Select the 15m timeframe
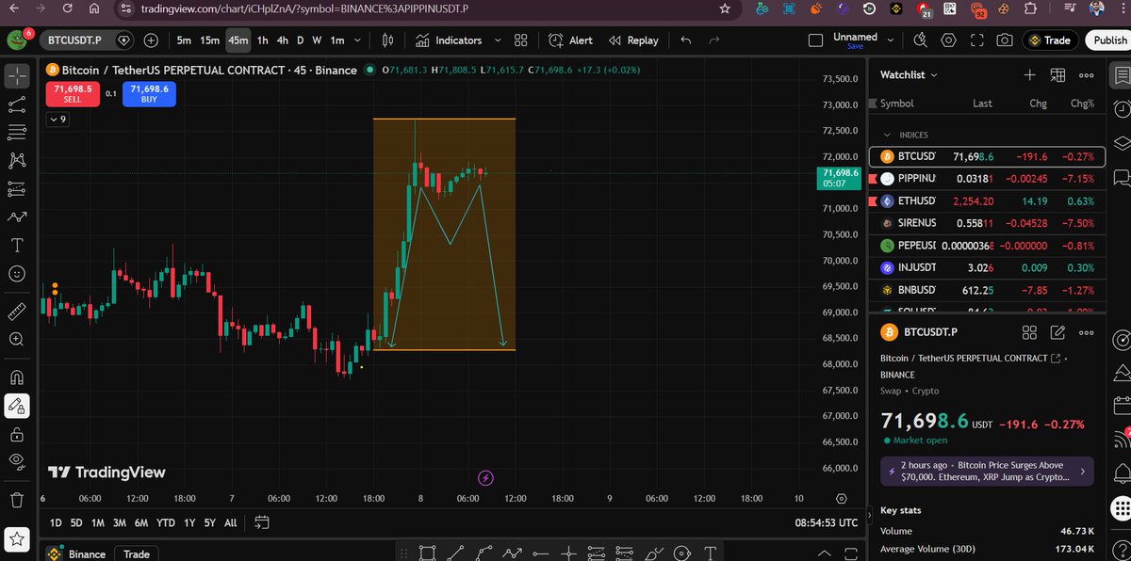Viewport: 1131px width, 561px height. [209, 40]
